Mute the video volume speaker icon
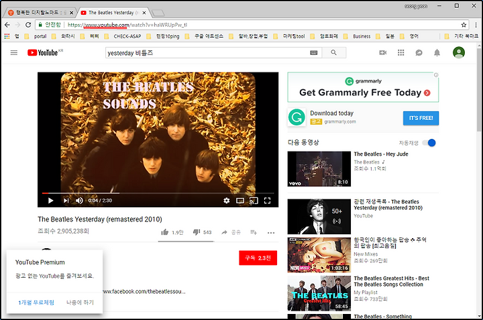The image size is (483, 320). [x=79, y=201]
